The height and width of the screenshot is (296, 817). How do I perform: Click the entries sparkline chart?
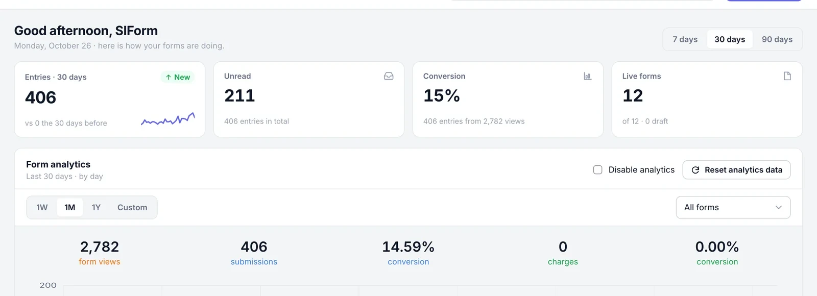point(168,119)
